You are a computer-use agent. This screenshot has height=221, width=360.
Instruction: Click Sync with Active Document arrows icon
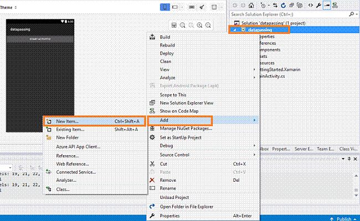(275, 6)
